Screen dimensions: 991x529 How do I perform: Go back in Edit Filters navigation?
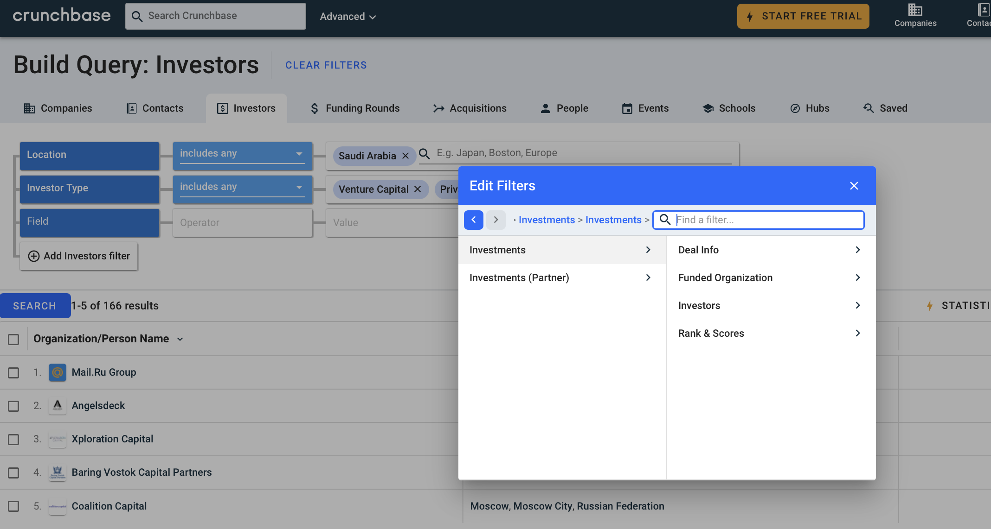click(x=473, y=220)
